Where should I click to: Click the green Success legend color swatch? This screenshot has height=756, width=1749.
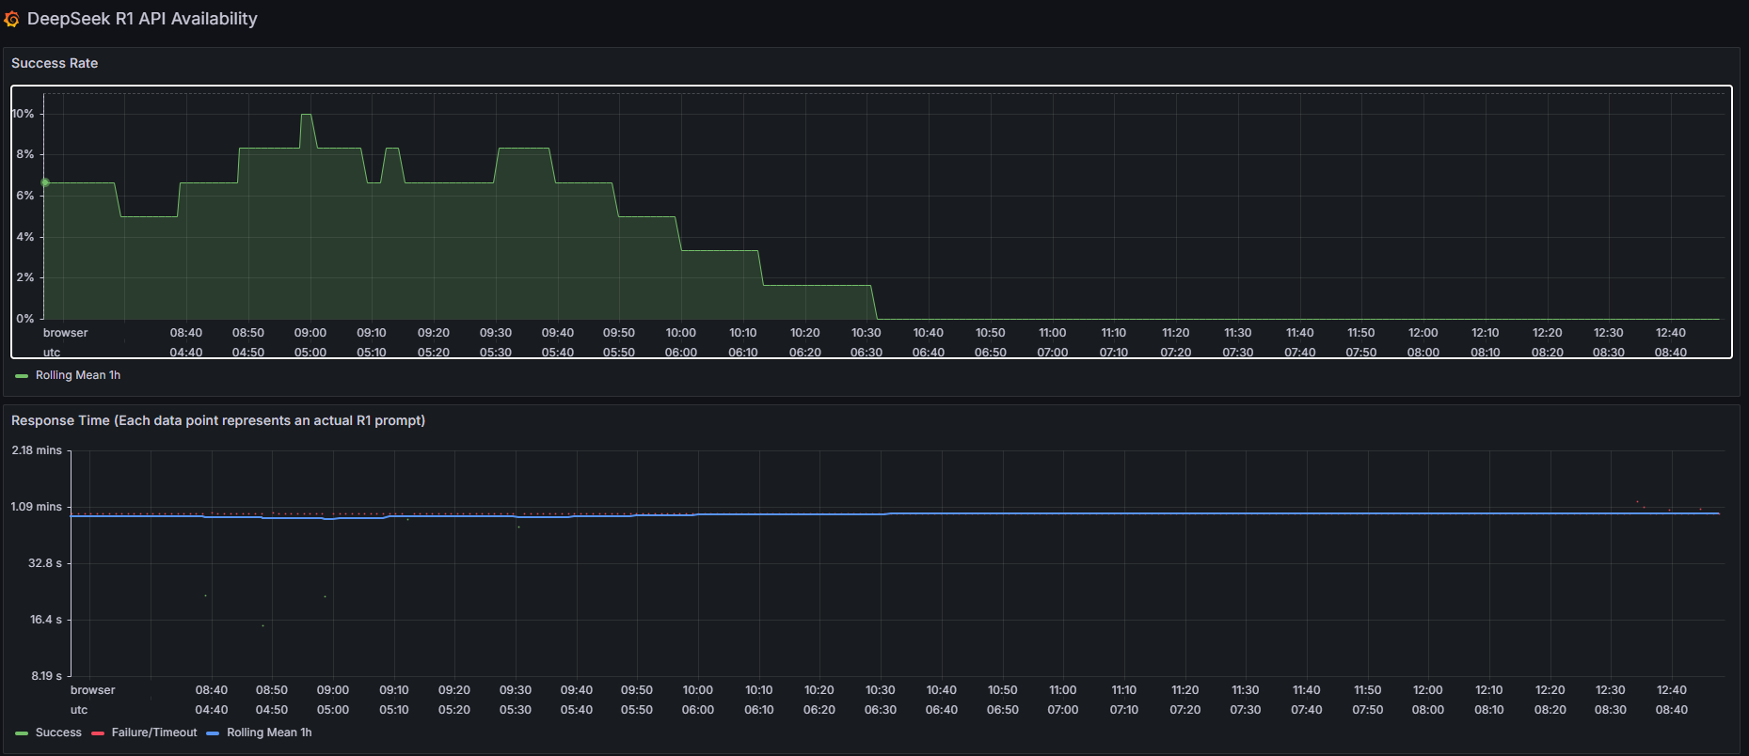[x=22, y=733]
